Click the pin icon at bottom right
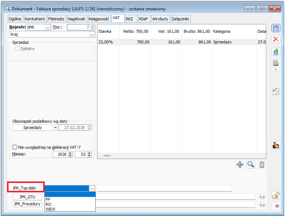Image resolution: width=285 pixels, height=217 pixels. click(x=276, y=206)
